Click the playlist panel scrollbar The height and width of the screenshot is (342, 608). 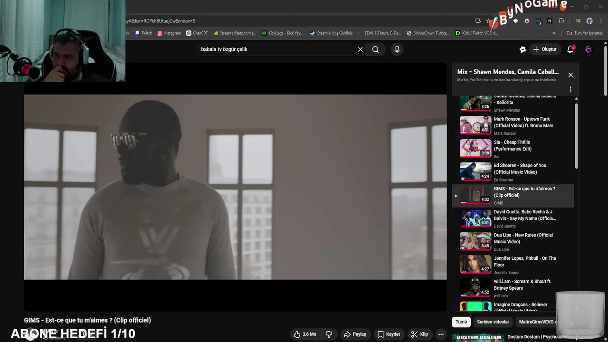577,135
